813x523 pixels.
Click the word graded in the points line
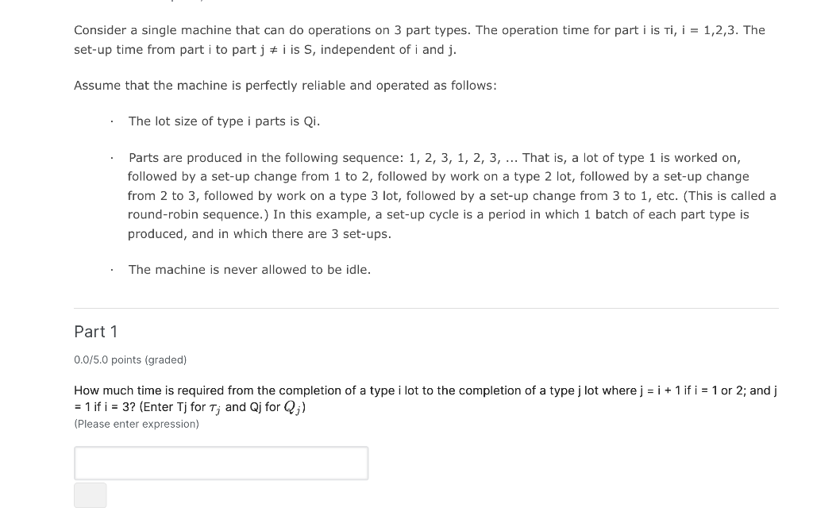pos(165,360)
